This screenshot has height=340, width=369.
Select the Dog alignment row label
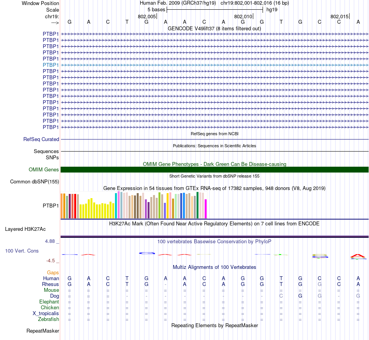tap(54, 296)
